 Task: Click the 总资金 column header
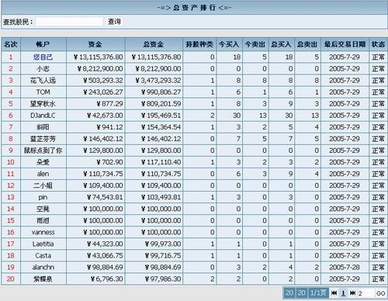tap(154, 44)
